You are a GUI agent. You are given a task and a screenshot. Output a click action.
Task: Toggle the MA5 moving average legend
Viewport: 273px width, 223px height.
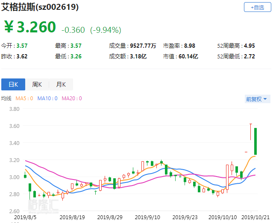point(24,98)
